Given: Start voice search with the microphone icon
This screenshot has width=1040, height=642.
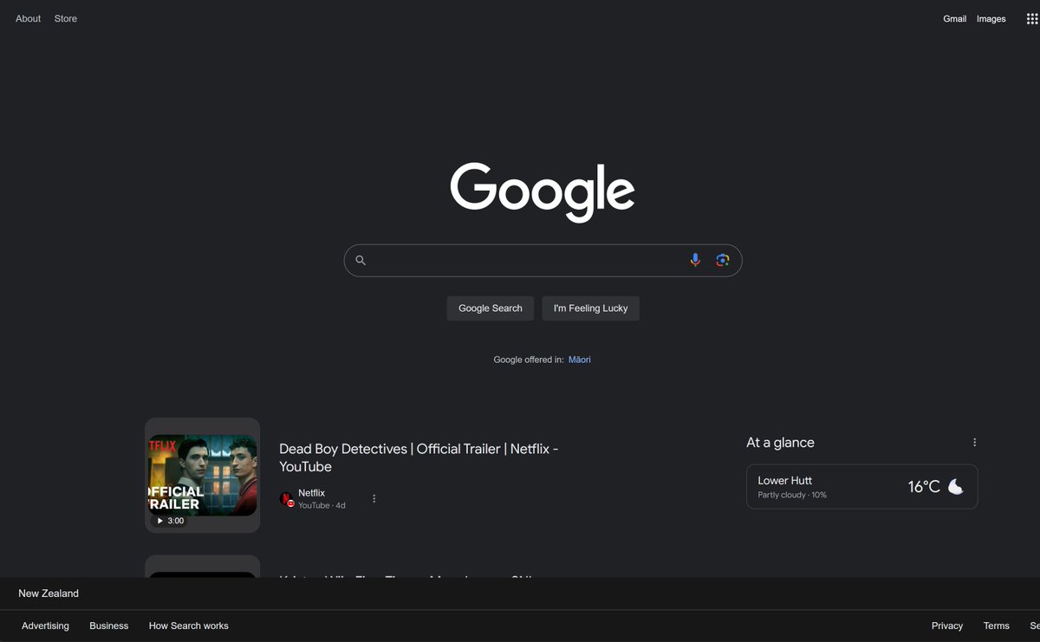Looking at the screenshot, I should pyautogui.click(x=694, y=260).
